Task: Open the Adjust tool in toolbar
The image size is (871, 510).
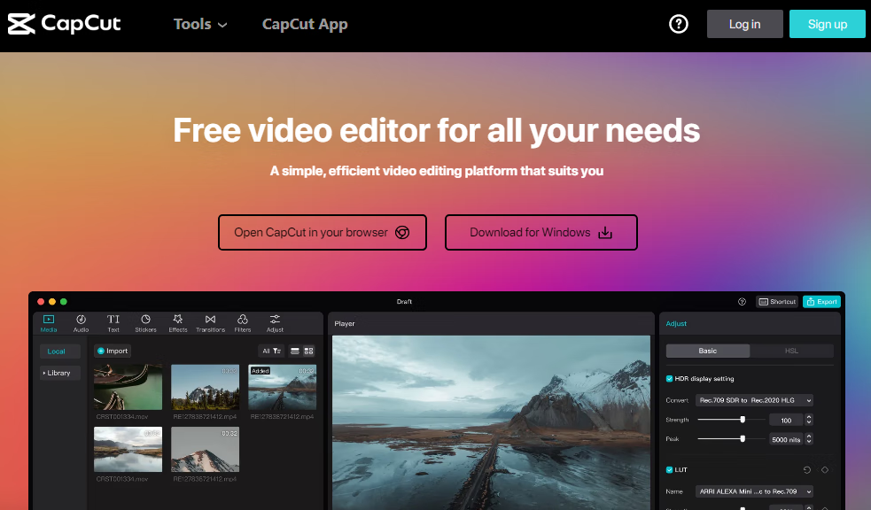Action: click(275, 323)
